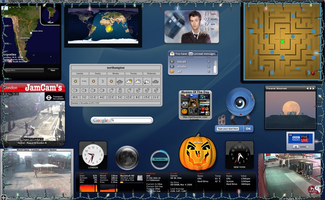Open the Tools menu
Screen dimensions: 325x200
(x=85, y=1)
